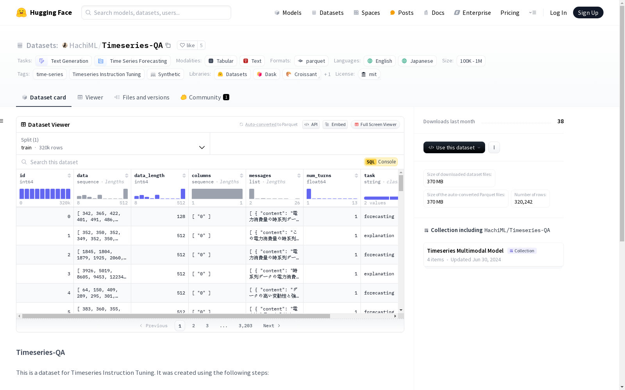
Task: Filter by the Tabular modality tag
Action: (x=221, y=61)
